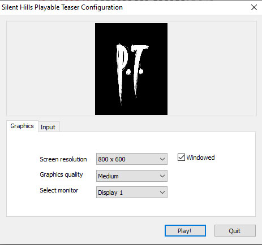Click the Screen resolution label
The image size is (262, 245).
point(63,159)
